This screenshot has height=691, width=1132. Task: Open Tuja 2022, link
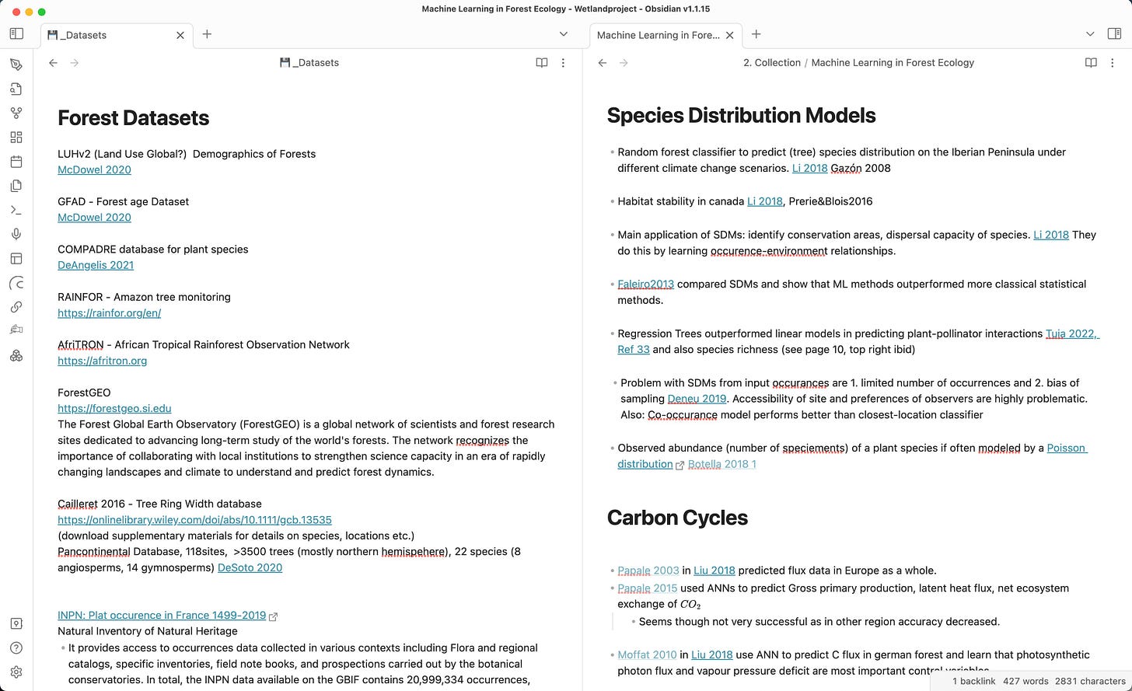pyautogui.click(x=1072, y=333)
